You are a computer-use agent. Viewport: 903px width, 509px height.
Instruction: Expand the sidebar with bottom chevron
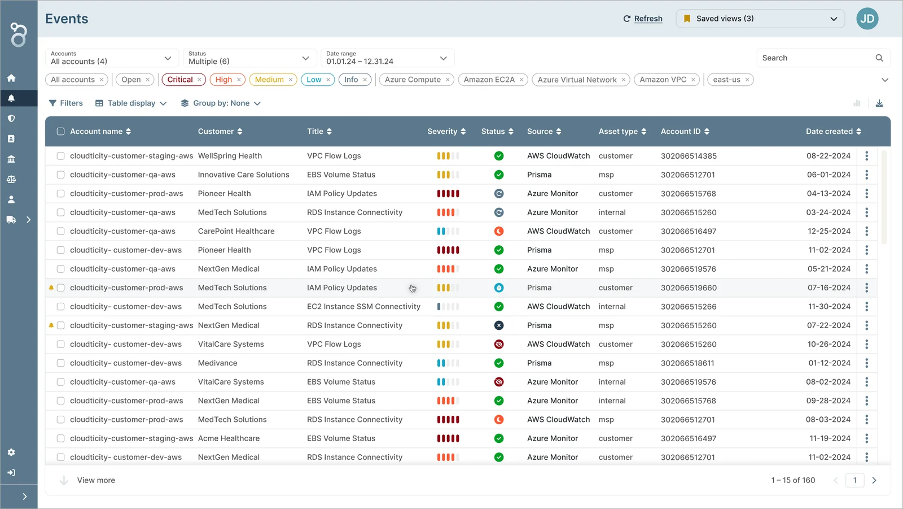24,497
